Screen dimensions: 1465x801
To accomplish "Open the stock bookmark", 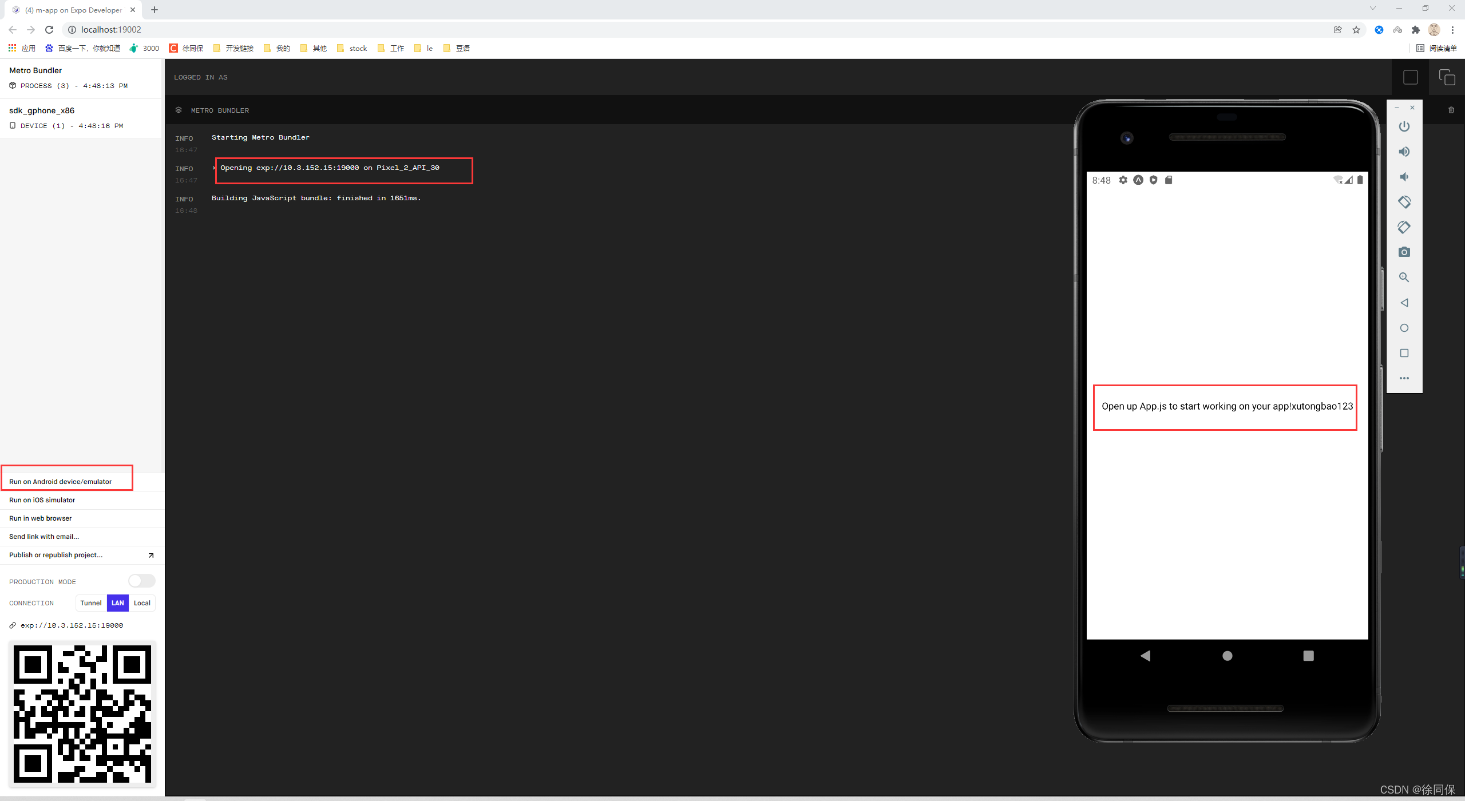I will coord(351,48).
